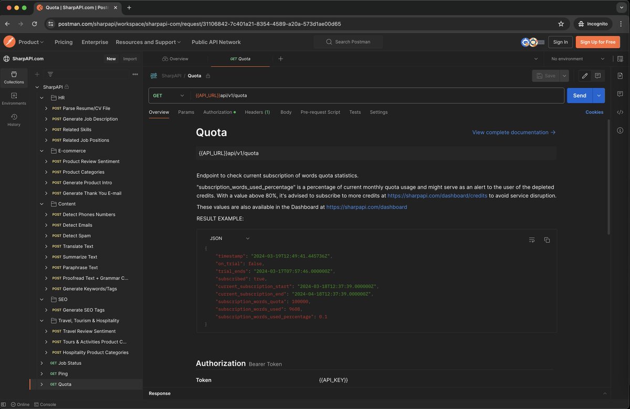This screenshot has width=630, height=409.
Task: Open Resources and Support menu
Action: [148, 42]
